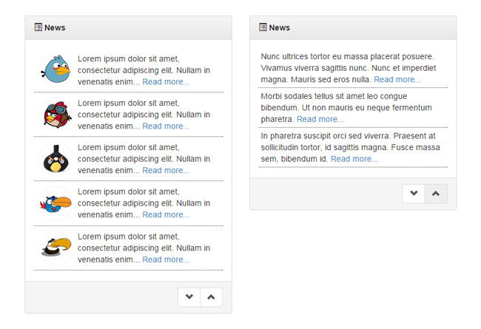Viewport: 481px width, 329px height.
Task: Select the toucan avatar in the last news item
Action: click(x=55, y=248)
